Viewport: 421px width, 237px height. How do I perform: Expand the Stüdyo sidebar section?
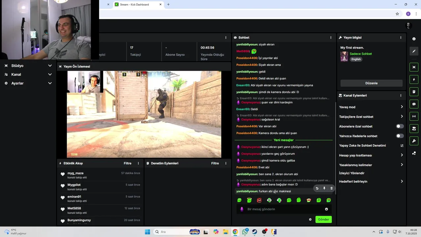click(28, 66)
